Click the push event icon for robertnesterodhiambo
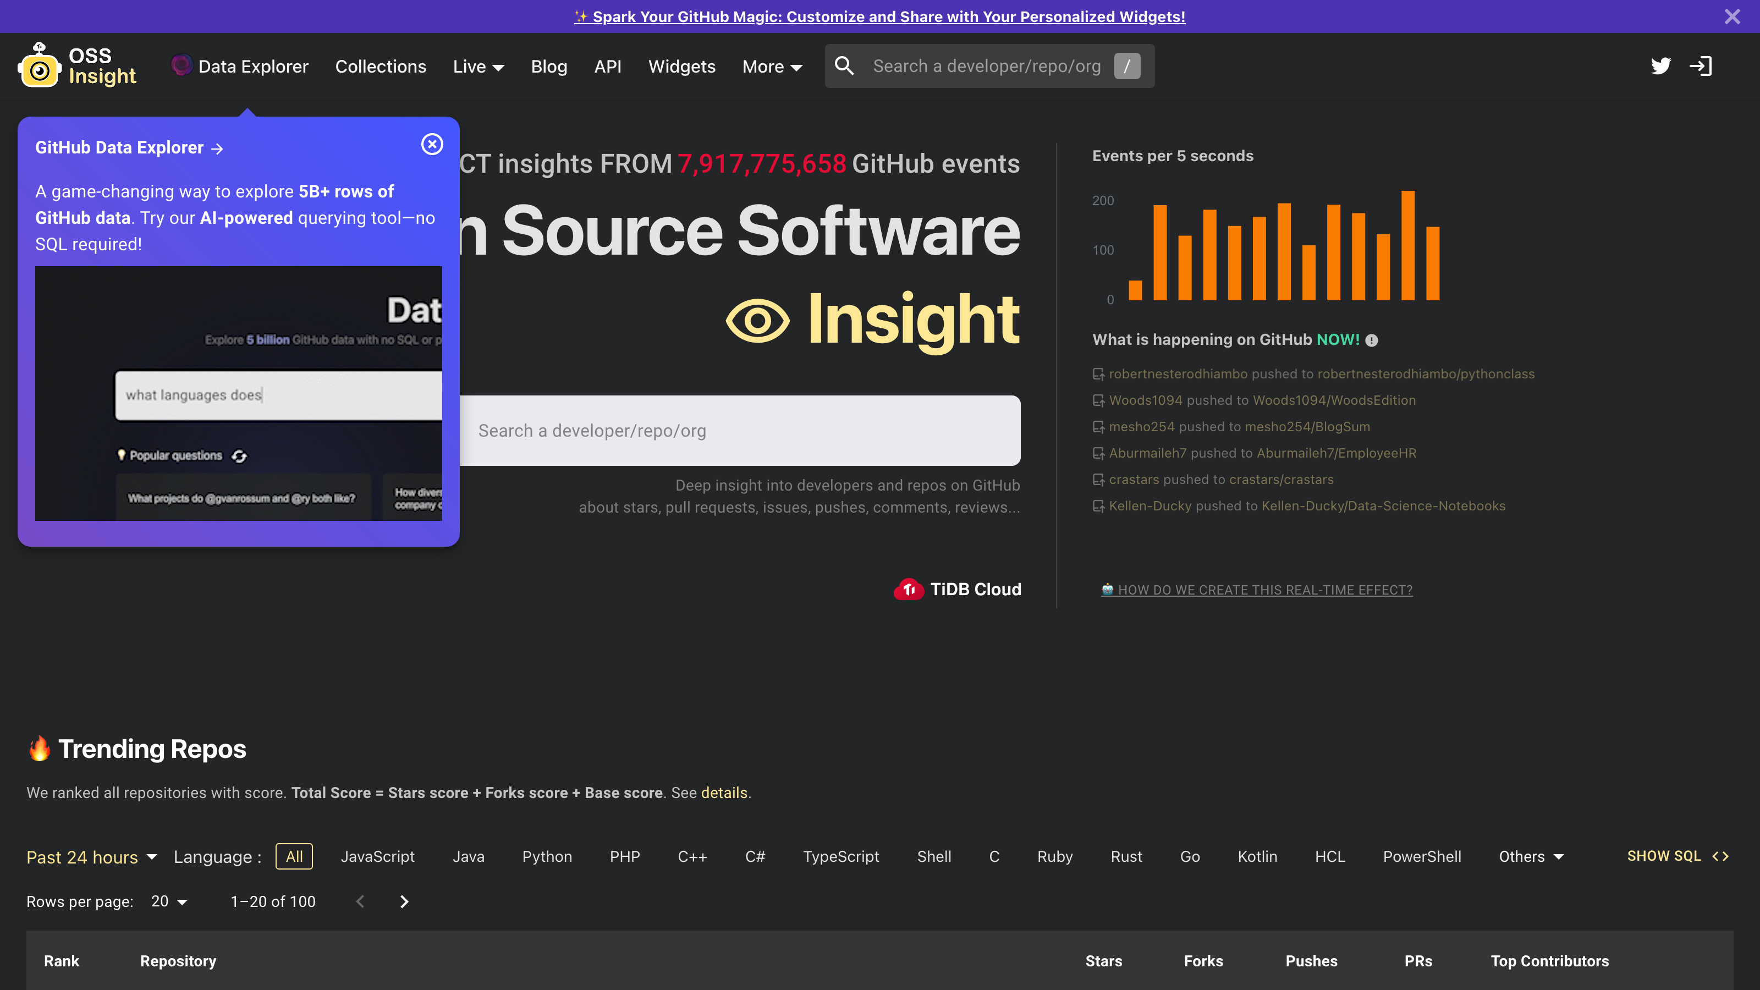Viewport: 1760px width, 990px height. pyautogui.click(x=1098, y=375)
